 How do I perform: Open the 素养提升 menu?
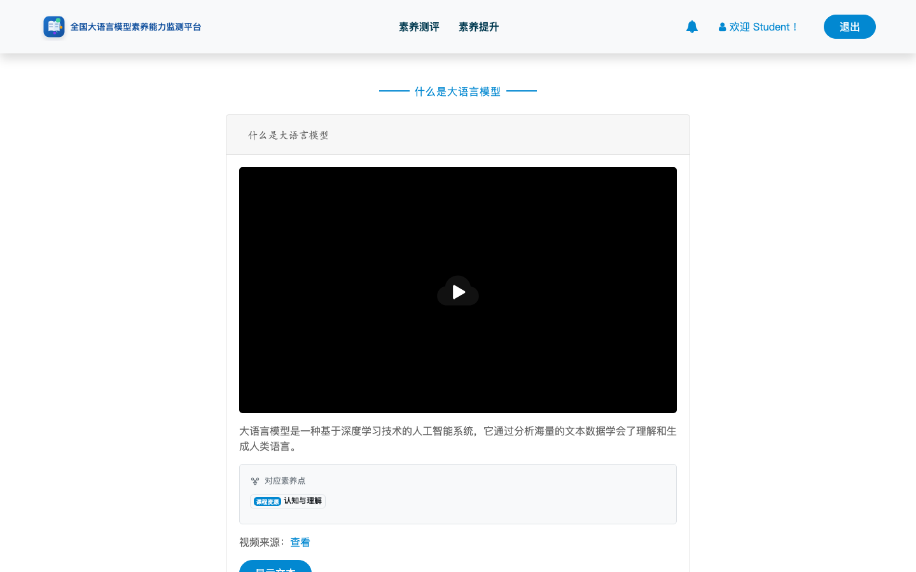coord(479,27)
